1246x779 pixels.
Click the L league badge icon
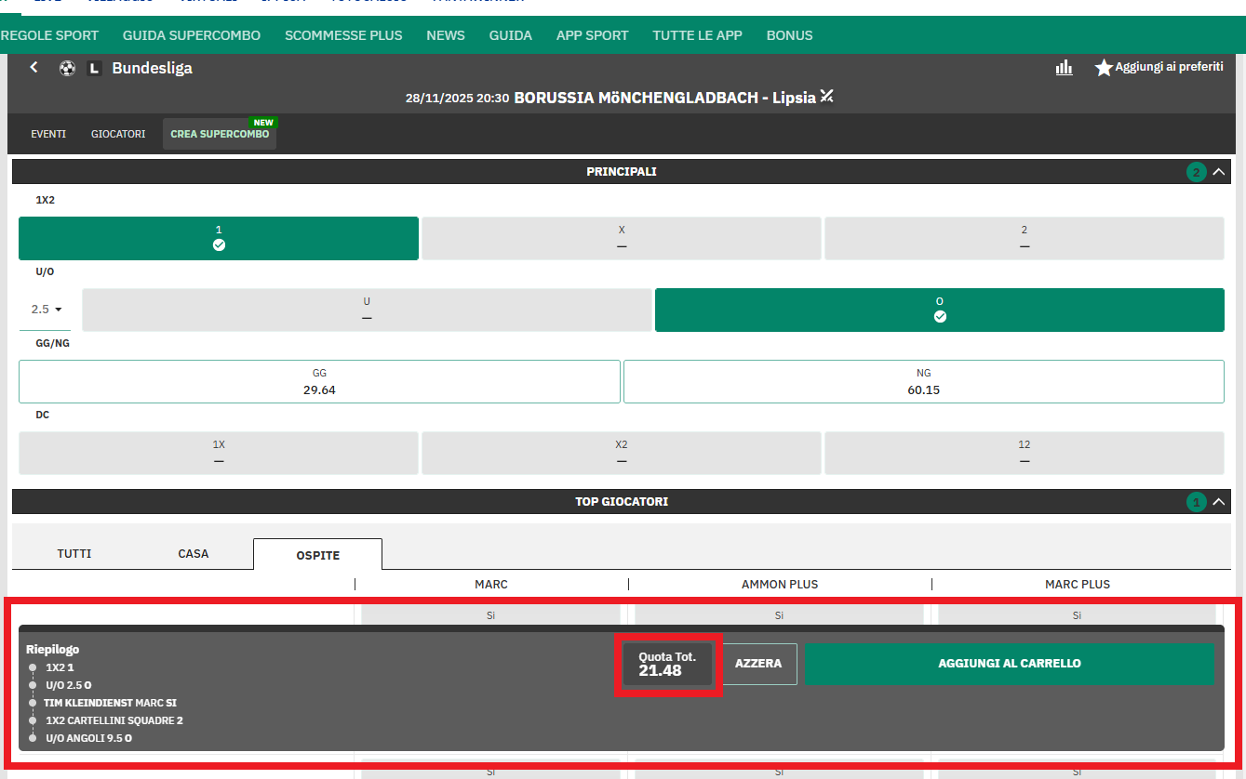pyautogui.click(x=93, y=68)
